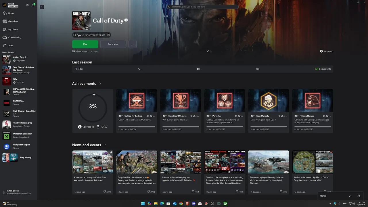368x207 pixels.
Task: Like the post with 1483 hearts
Action: (237, 191)
